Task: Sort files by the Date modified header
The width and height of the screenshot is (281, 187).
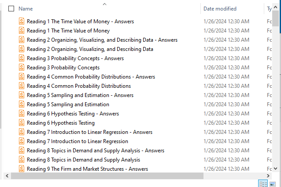Action: 220,9
